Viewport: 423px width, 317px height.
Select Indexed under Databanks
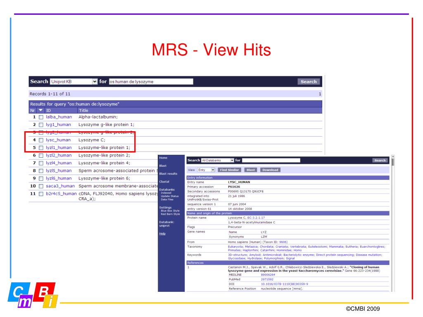coord(166,193)
